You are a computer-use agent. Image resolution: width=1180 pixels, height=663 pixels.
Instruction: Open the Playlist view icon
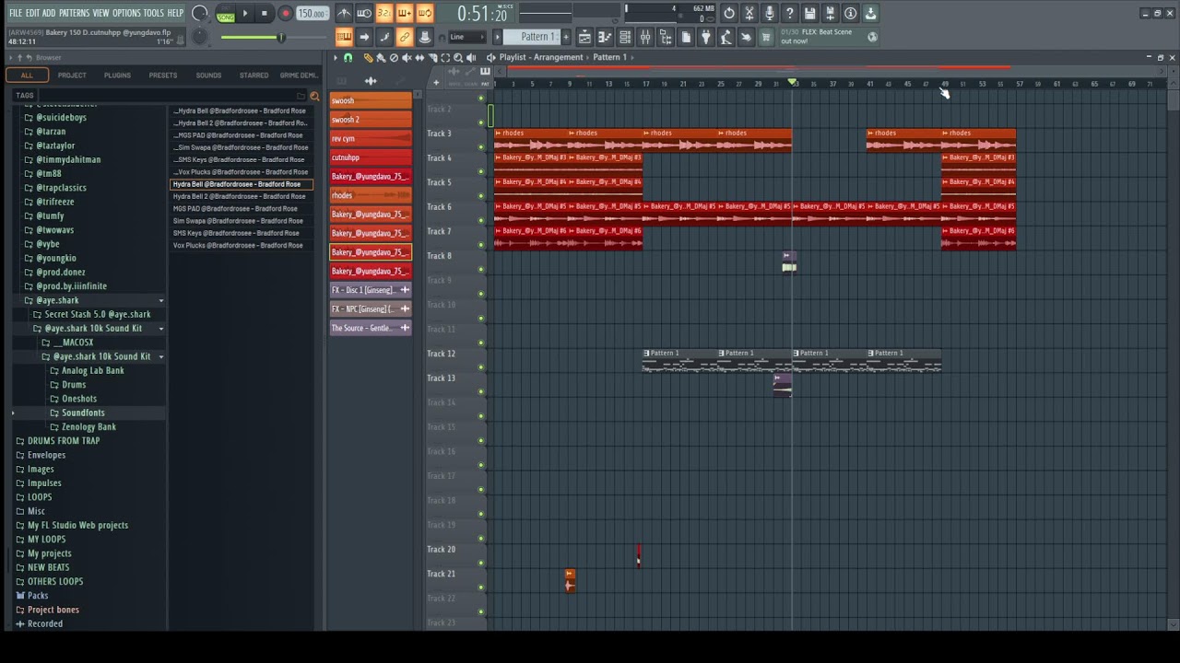(x=584, y=37)
